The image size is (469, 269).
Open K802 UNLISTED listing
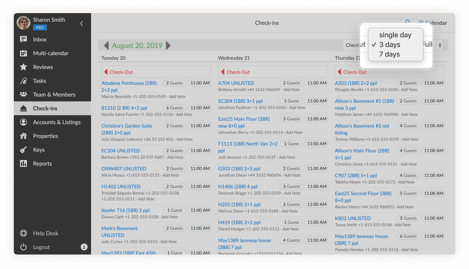point(353,218)
